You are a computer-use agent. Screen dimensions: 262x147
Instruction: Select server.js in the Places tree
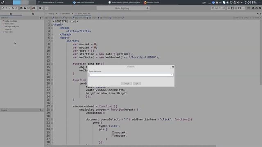pos(8,29)
